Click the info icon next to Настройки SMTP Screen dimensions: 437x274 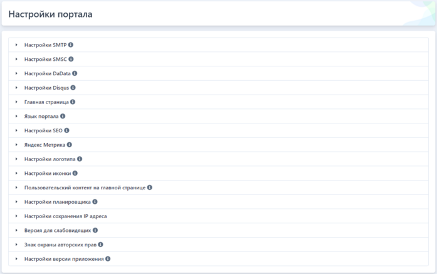(71, 45)
